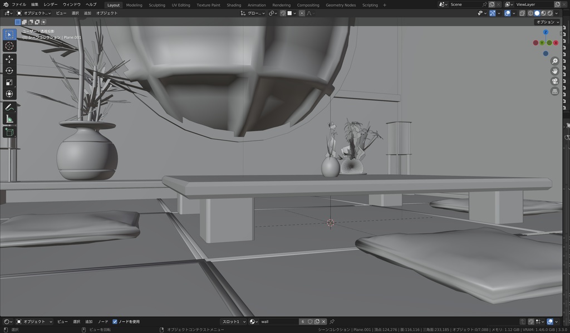The height and width of the screenshot is (333, 570).
Task: Switch to the Geometry Nodes workspace tab
Action: click(x=341, y=5)
